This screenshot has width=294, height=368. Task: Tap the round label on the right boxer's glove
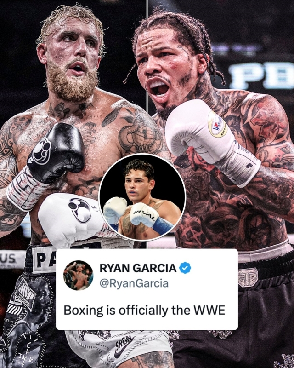pyautogui.click(x=217, y=124)
